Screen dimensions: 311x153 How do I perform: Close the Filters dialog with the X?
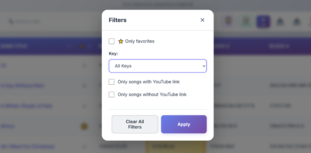[202, 20]
